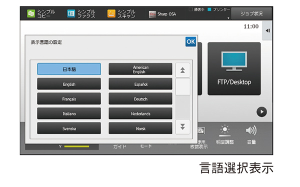This screenshot has width=300, height=187.
Task: Open brightness adjustment (明度調整)
Action: pyautogui.click(x=225, y=134)
